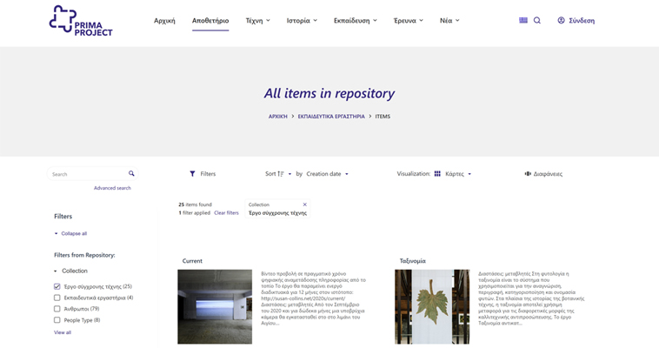Submit search with the sidebar magnifier icon
Viewport: 659px width, 348px height.
pyautogui.click(x=131, y=173)
